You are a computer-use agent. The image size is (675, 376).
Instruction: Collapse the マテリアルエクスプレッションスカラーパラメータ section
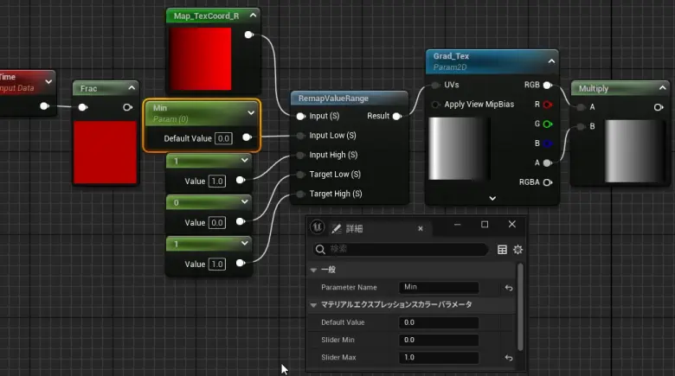tap(314, 305)
